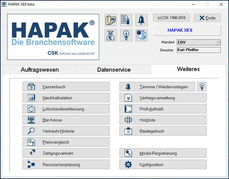Open Bautagebuch
This screenshot has height=179, width=229.
click(x=163, y=131)
